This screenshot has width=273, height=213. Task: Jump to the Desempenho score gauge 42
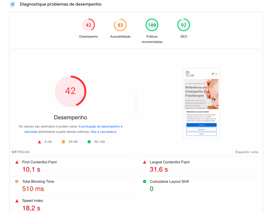[x=89, y=25]
